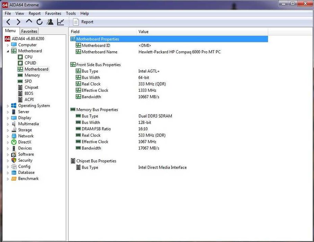Viewport: 314px width, 242px height.
Task: Click the Windows logo beside Operating System
Action: coord(14,106)
